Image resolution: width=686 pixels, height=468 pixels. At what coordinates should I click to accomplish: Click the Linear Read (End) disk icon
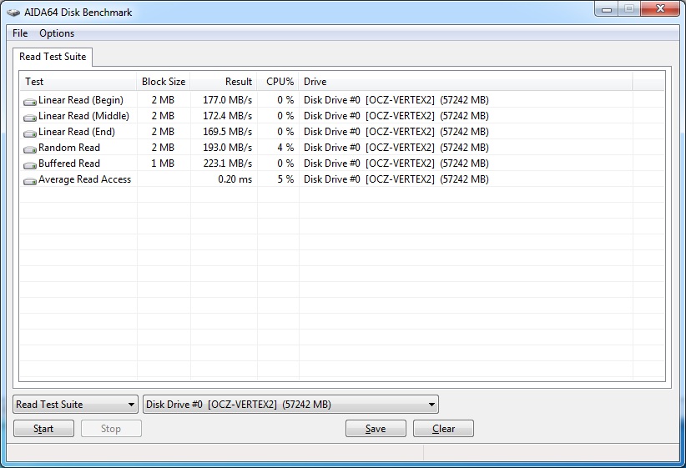click(30, 133)
